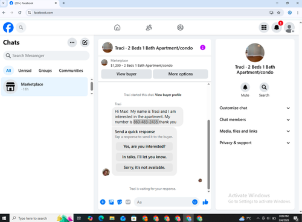Expand the Privacy & support section

point(255,143)
